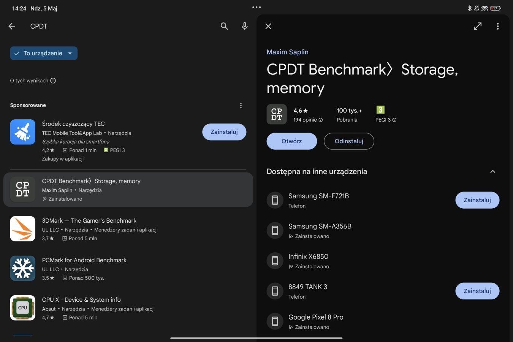
Task: Tap Google Pixel 8 Pro phone icon
Action: [x=275, y=321]
